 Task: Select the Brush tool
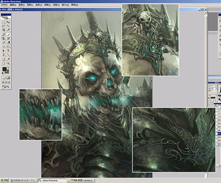point(8,34)
